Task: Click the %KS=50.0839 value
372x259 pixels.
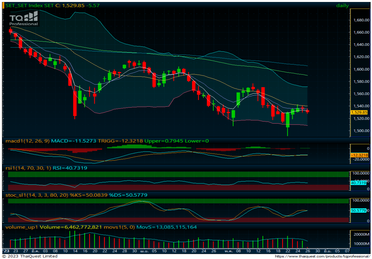Action: click(89, 195)
